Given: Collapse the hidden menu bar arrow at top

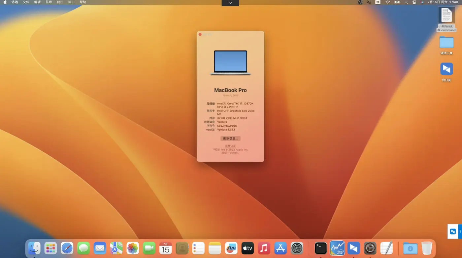Looking at the screenshot, I should (x=230, y=3).
